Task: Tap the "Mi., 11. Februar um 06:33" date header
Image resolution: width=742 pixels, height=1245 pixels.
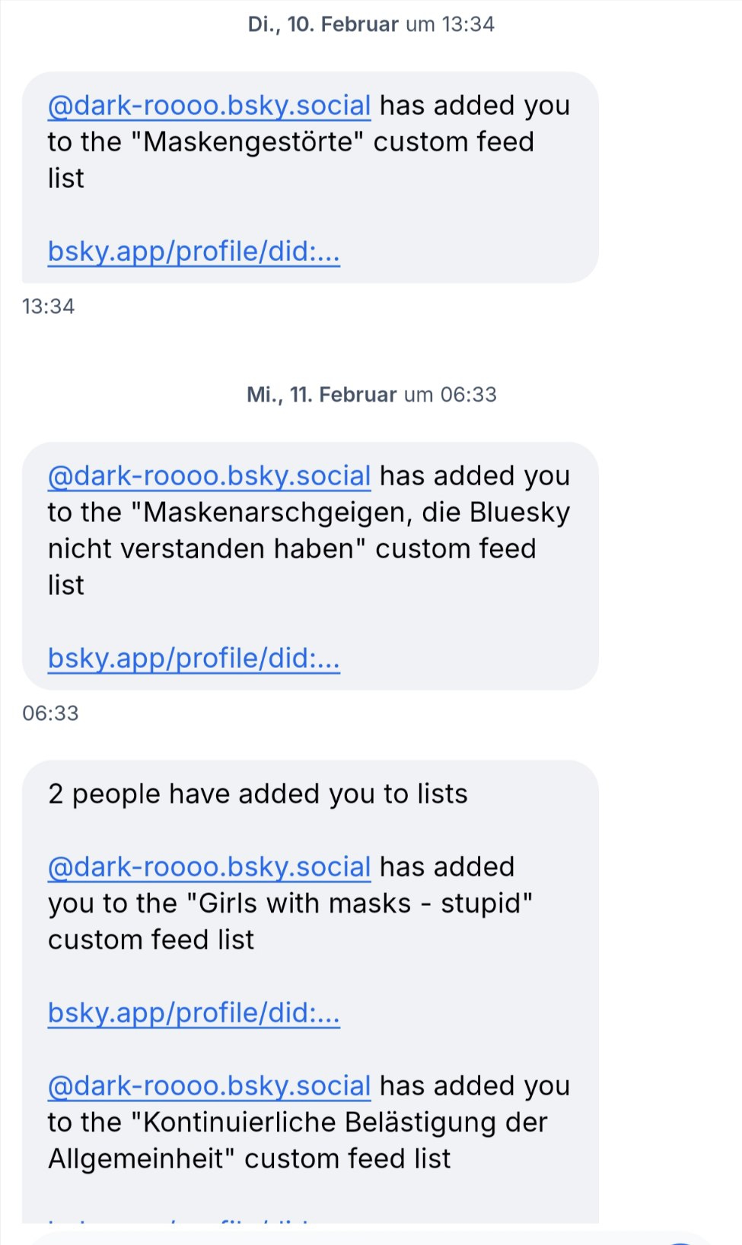Action: pyautogui.click(x=371, y=395)
